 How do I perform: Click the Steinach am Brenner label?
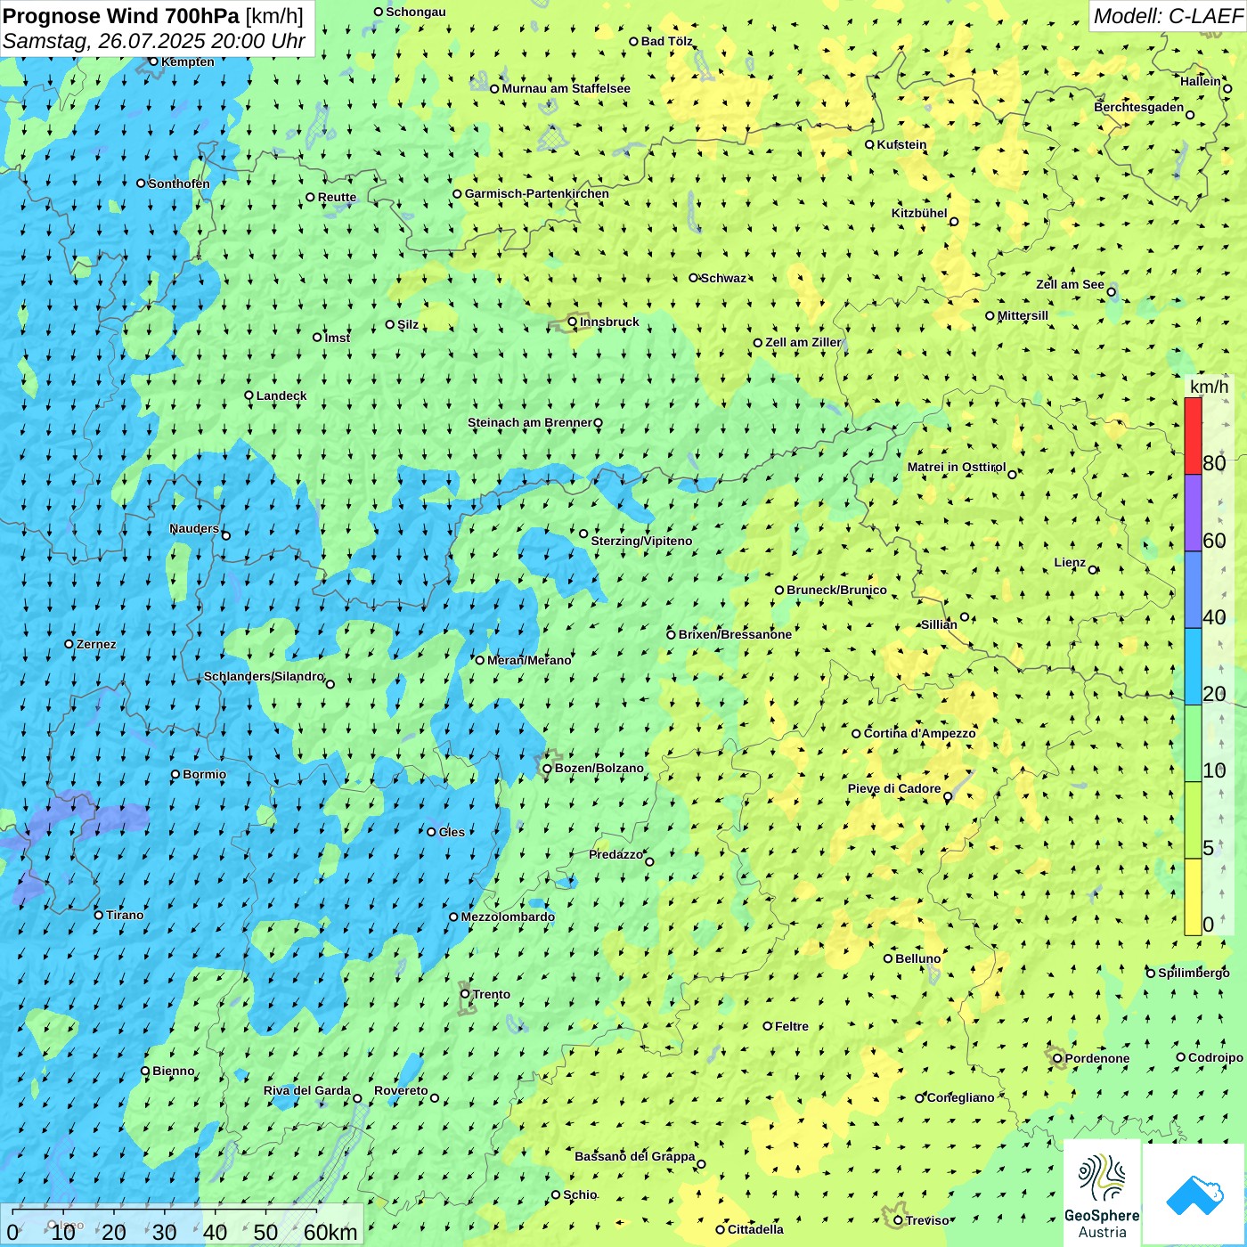click(x=530, y=422)
